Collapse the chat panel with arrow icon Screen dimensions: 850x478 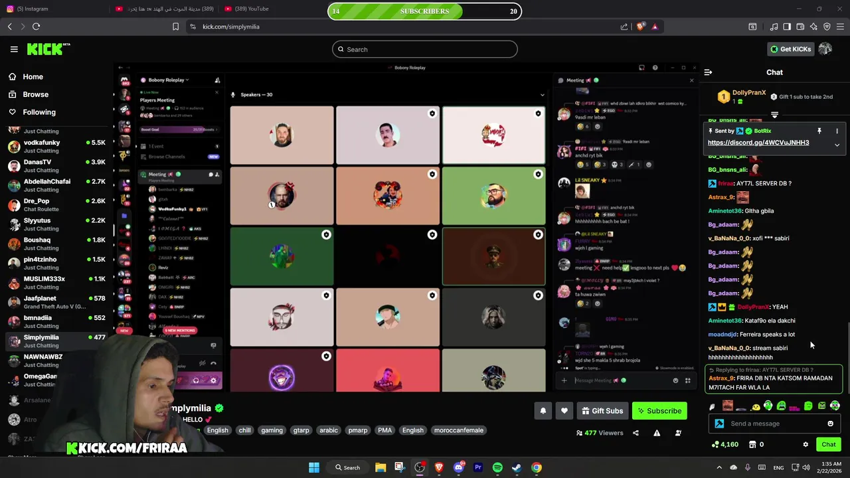(708, 72)
